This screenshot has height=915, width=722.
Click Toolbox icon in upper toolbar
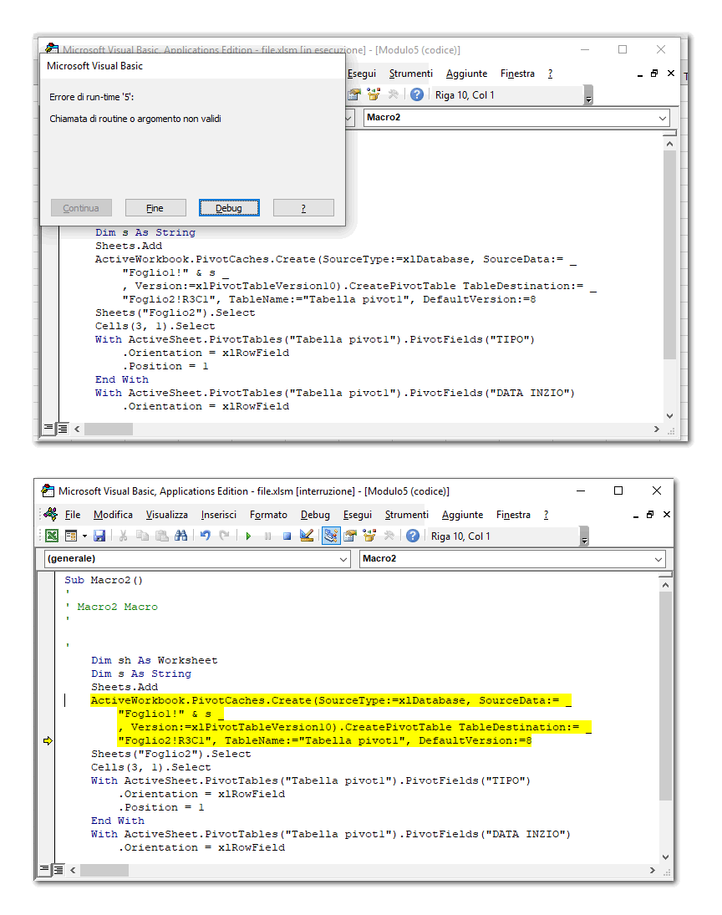coord(394,94)
